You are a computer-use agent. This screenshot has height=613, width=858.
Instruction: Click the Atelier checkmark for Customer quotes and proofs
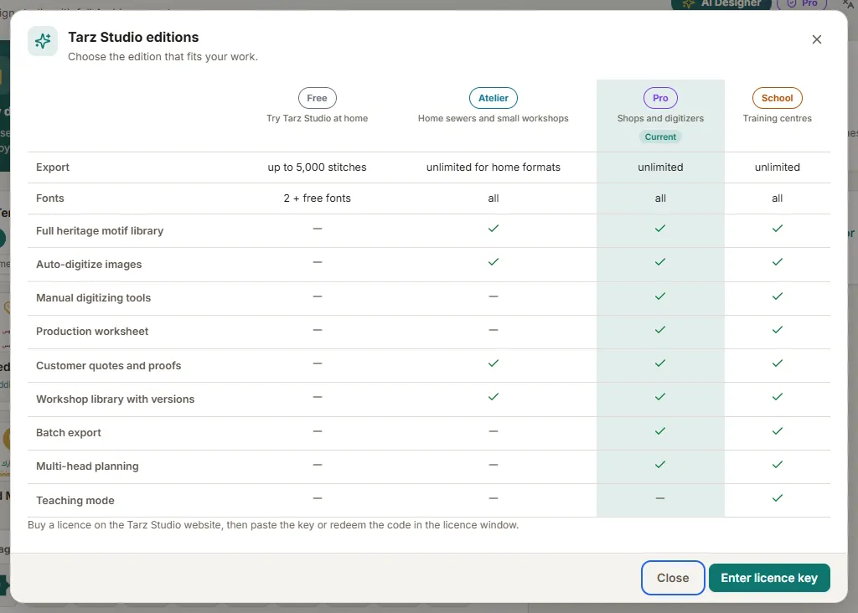[x=493, y=363]
